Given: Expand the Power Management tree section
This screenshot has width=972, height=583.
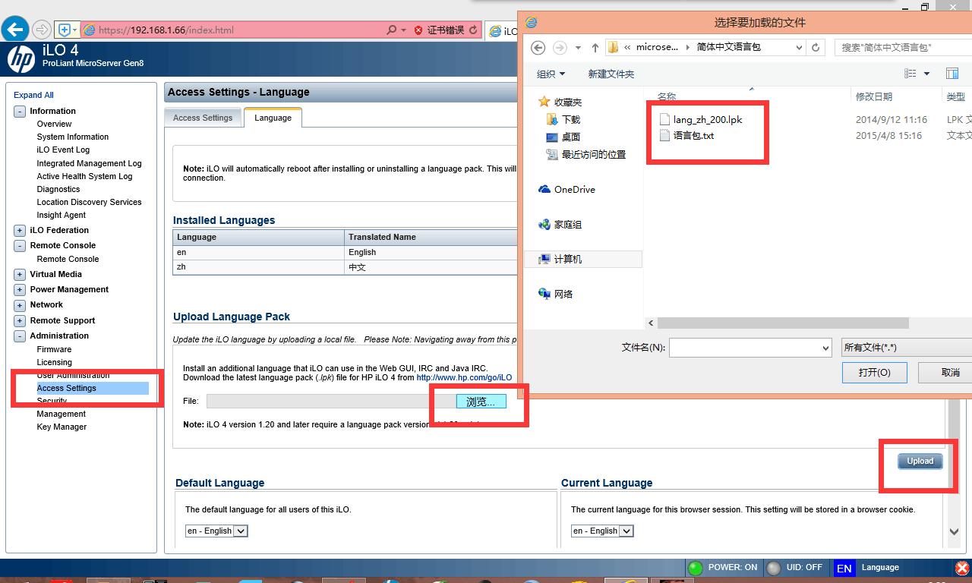Looking at the screenshot, I should point(20,290).
